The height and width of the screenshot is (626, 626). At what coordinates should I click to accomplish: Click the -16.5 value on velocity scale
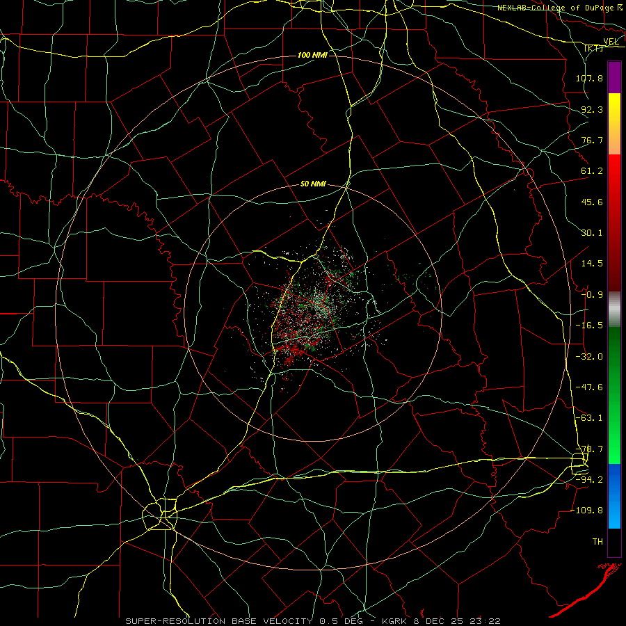pyautogui.click(x=589, y=326)
